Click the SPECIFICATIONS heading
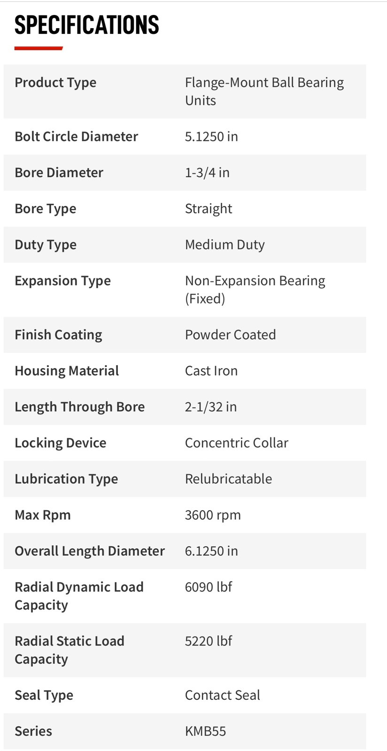This screenshot has height=751, width=387. (x=87, y=25)
